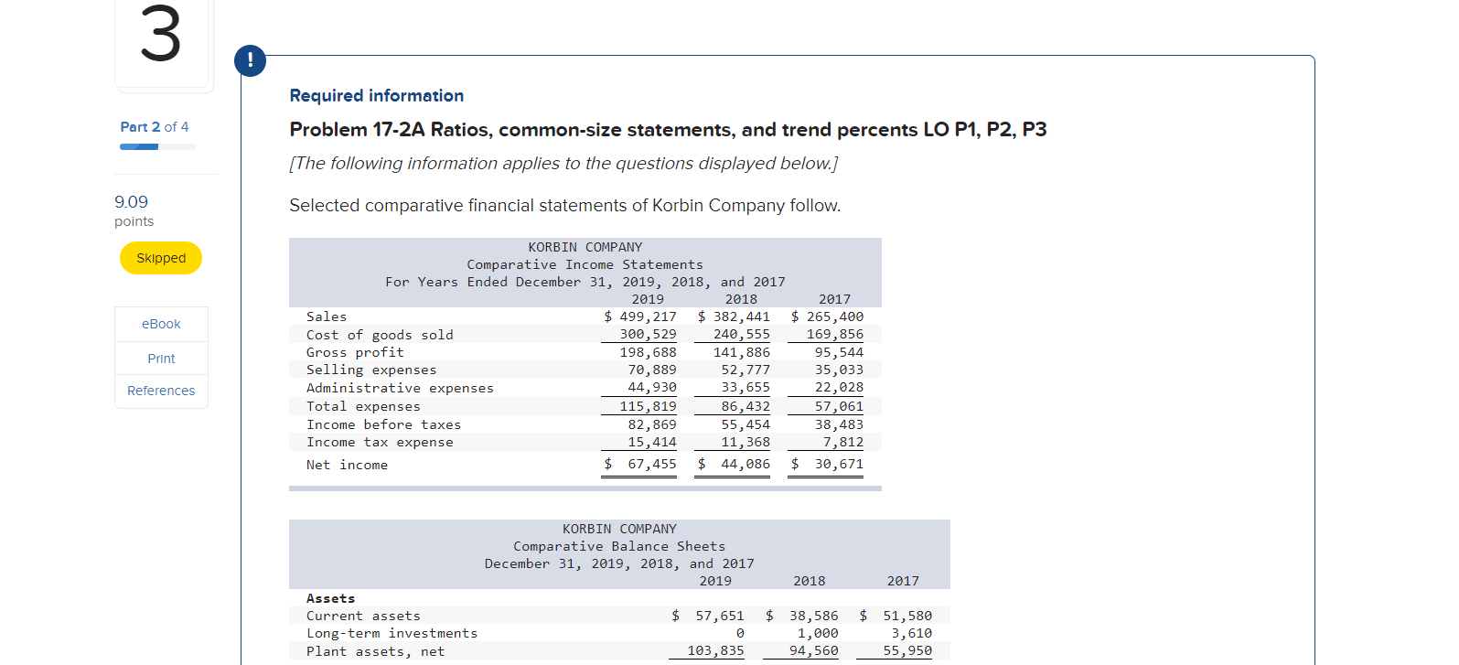The height and width of the screenshot is (665, 1459).
Task: Select the Problem 17-2A title text
Action: tap(668, 130)
